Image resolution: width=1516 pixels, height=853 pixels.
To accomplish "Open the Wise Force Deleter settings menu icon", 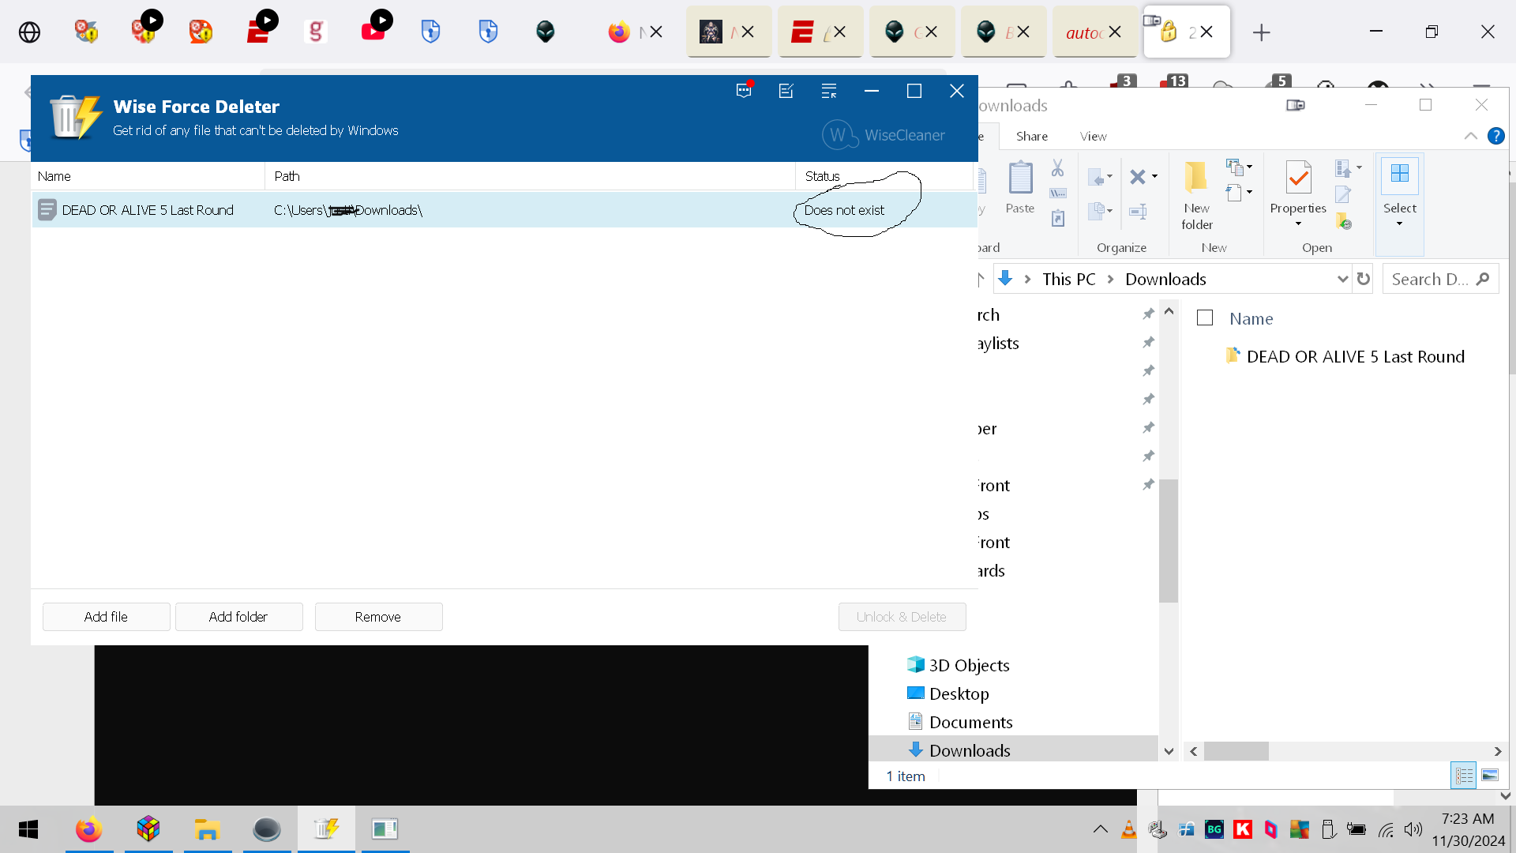I will coord(829,91).
